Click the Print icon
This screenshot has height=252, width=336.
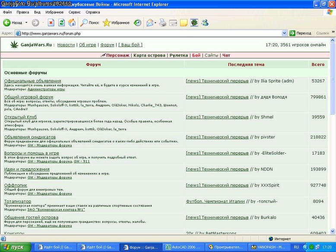(x=163, y=22)
